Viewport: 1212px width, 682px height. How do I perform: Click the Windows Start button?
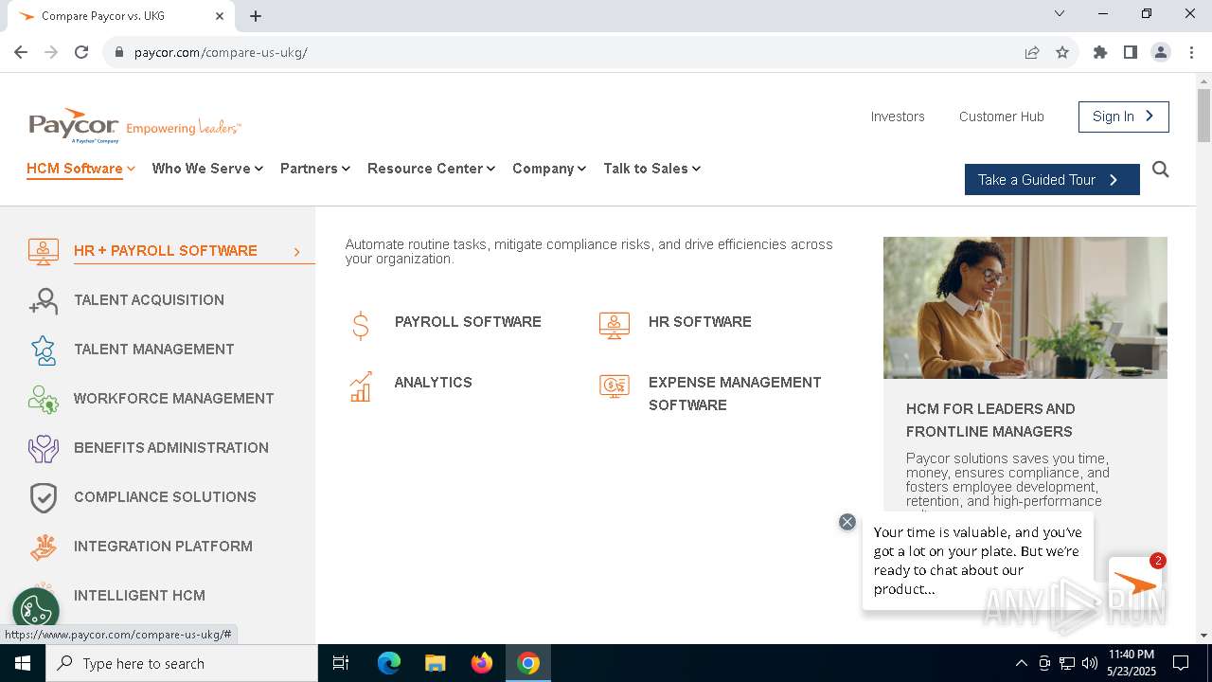23,663
